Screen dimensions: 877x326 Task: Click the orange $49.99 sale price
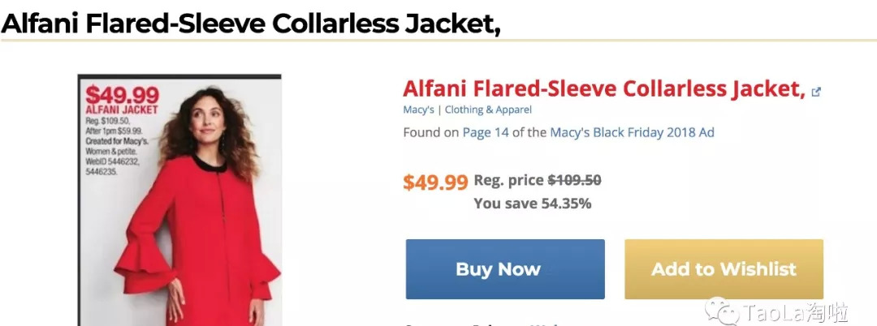click(x=435, y=182)
